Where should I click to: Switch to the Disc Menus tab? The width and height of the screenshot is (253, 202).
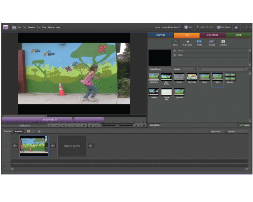click(213, 35)
